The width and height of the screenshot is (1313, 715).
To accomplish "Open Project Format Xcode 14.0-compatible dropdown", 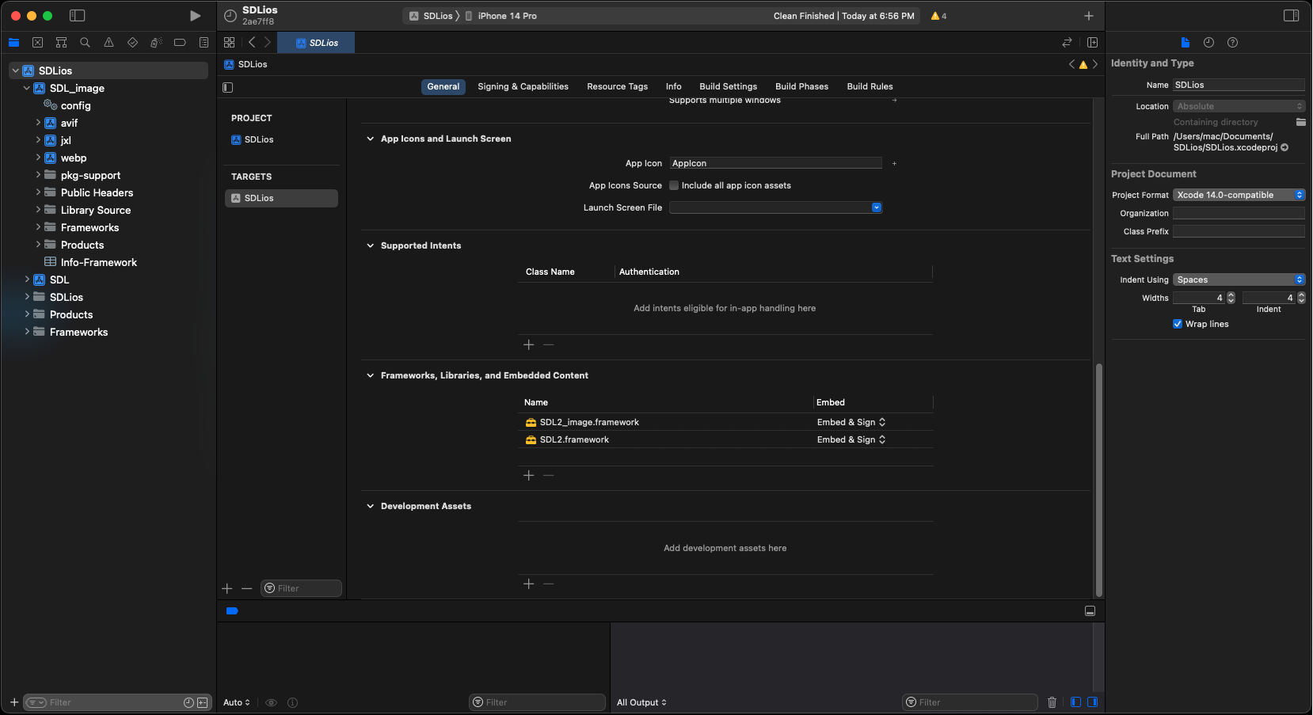I will coord(1239,195).
